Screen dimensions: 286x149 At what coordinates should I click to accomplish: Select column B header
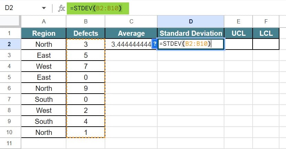click(x=86, y=22)
